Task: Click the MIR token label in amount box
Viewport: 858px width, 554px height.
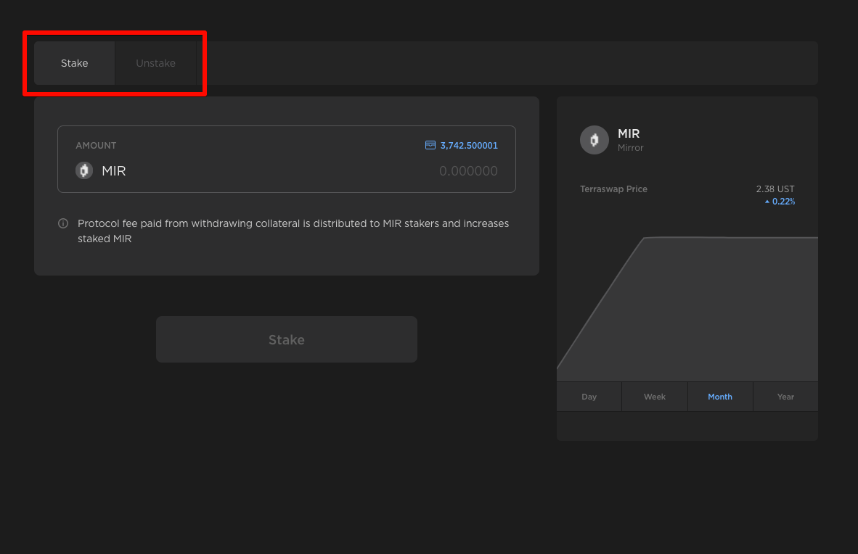Action: tap(114, 171)
